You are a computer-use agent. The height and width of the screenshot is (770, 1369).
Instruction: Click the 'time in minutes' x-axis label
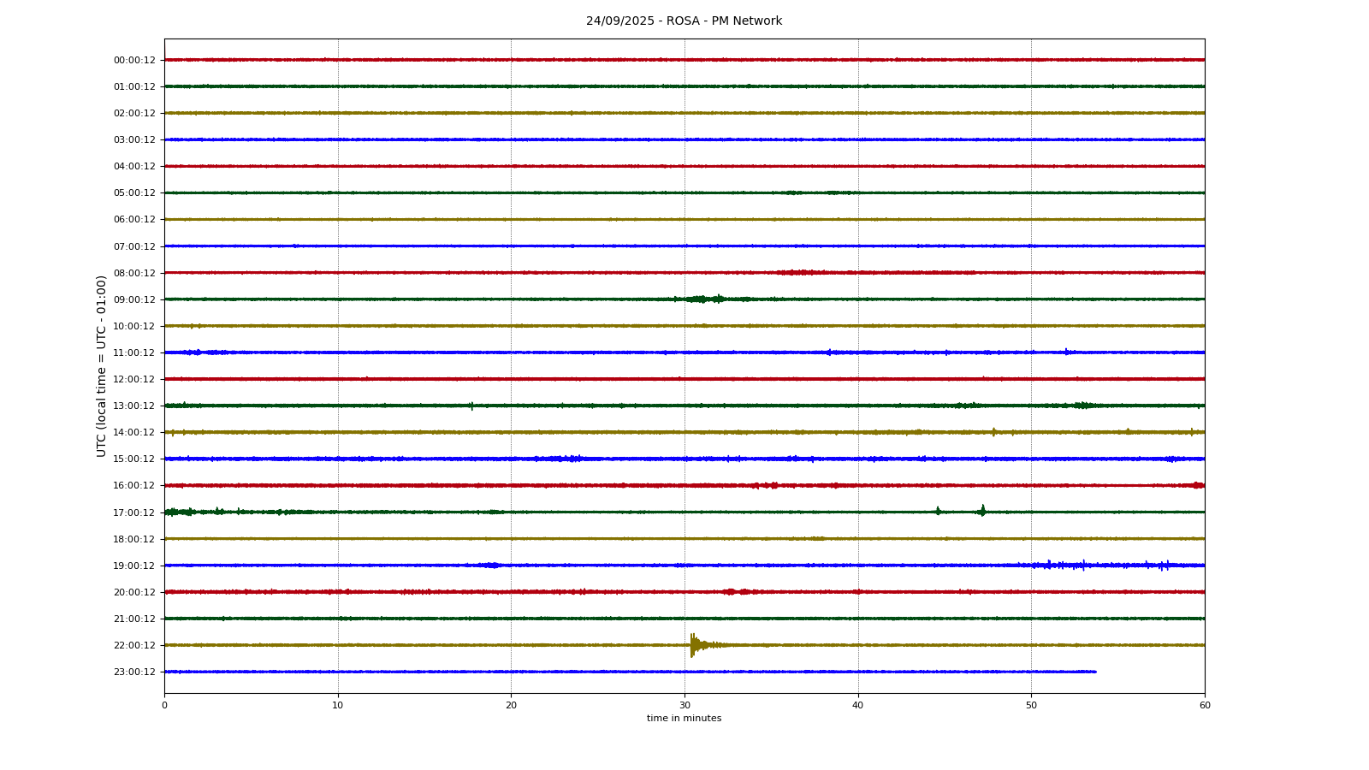click(684, 719)
